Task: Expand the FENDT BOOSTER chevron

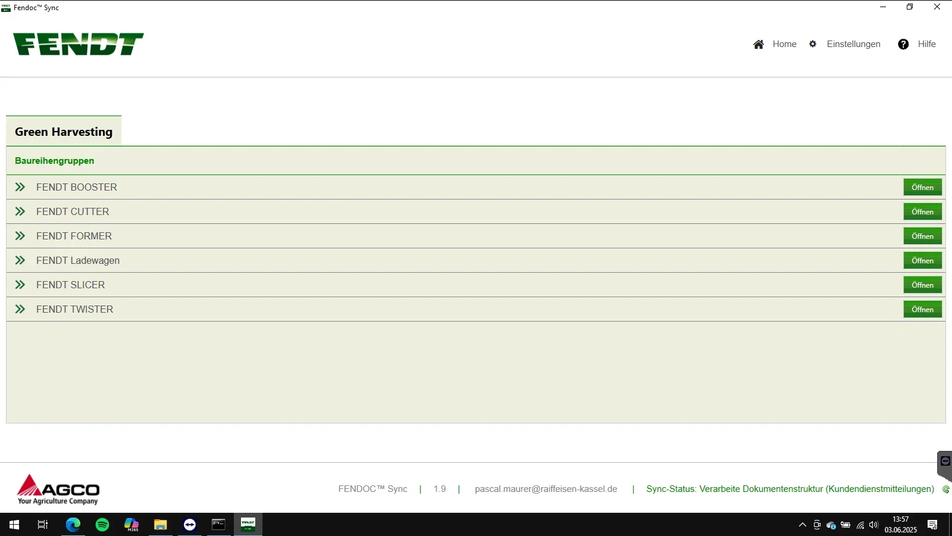Action: 20,187
